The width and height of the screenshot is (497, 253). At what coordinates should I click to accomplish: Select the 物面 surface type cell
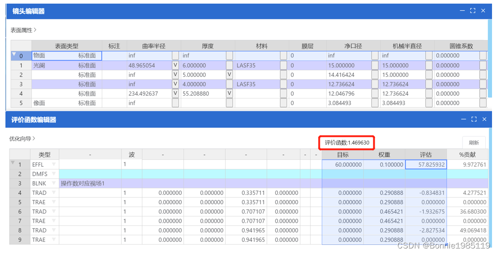pyautogui.click(x=67, y=56)
